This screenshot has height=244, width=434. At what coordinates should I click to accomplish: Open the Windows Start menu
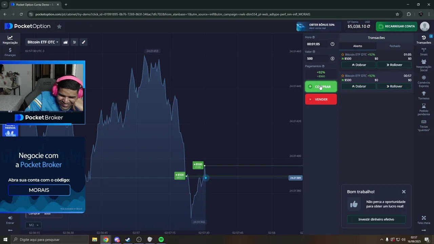[5, 240]
